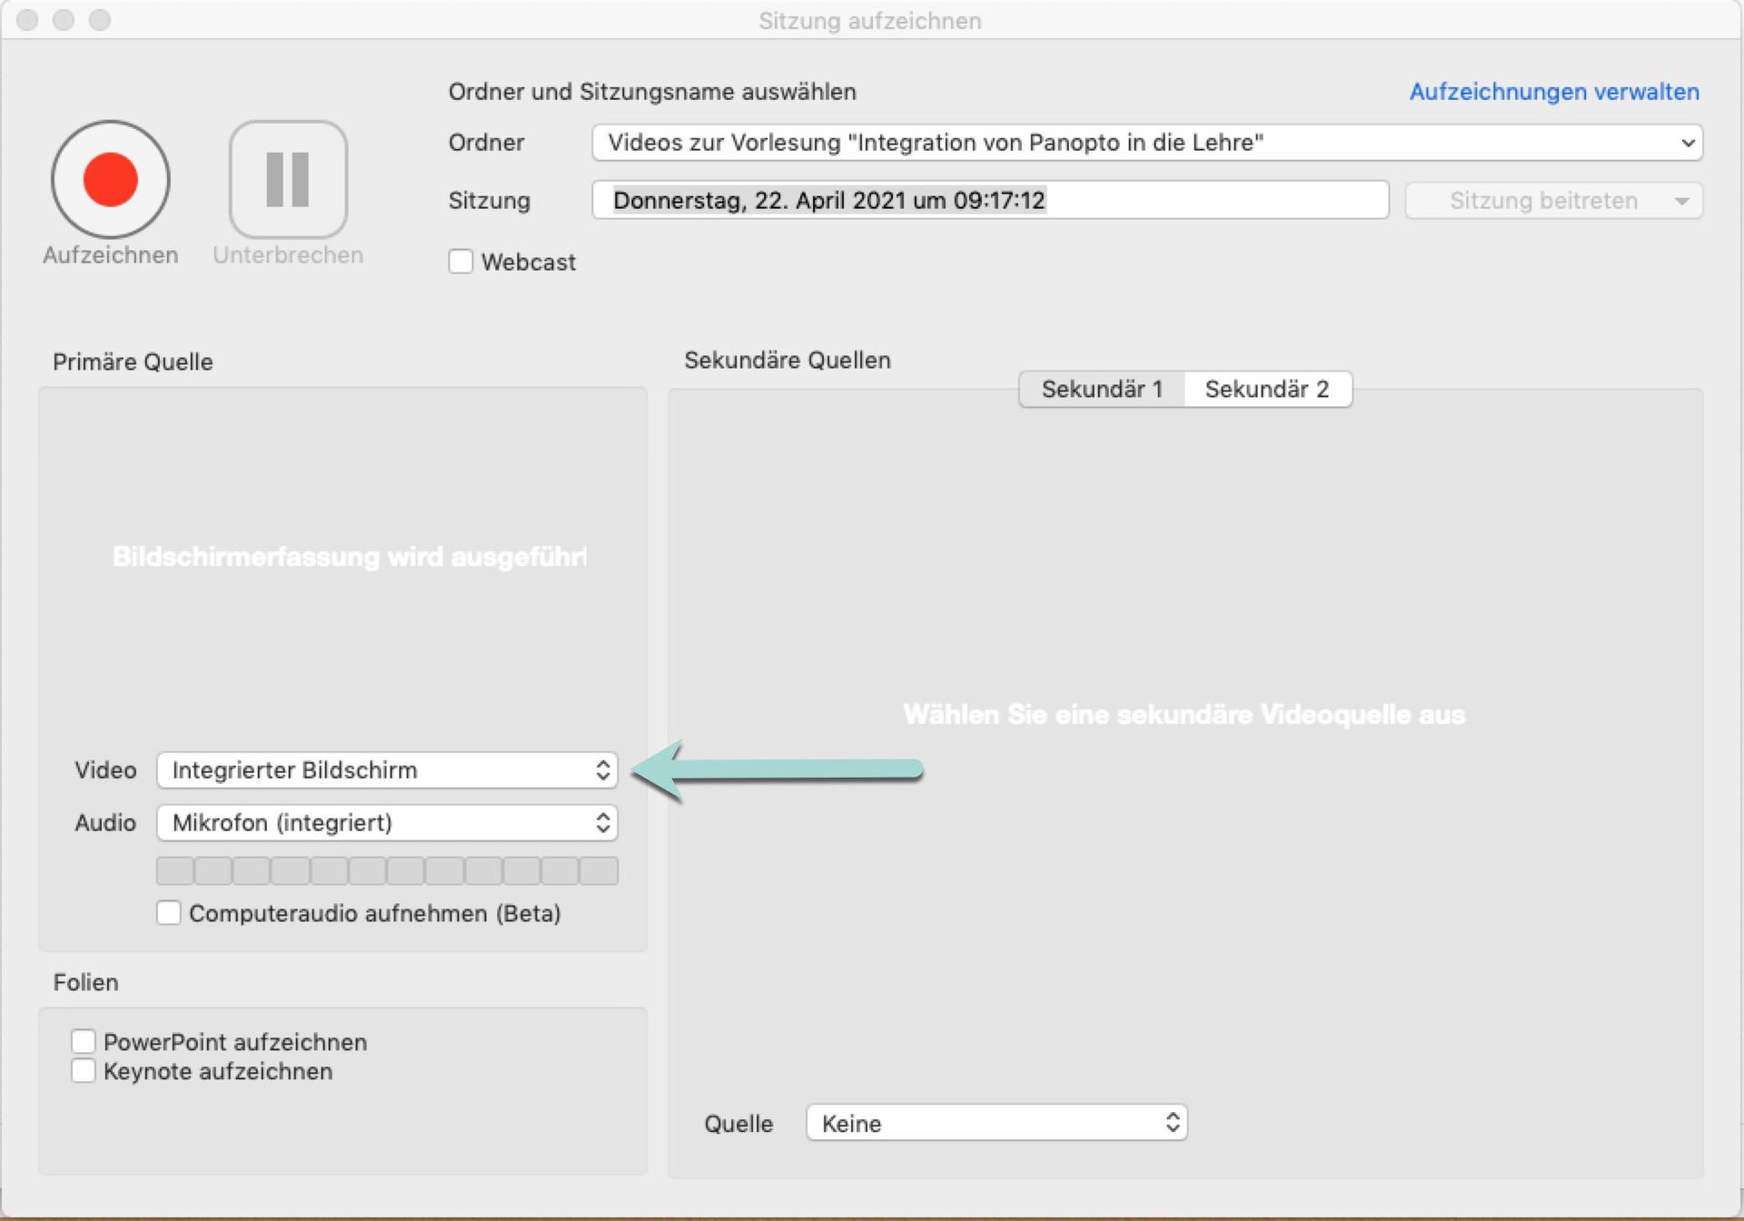Image resolution: width=1744 pixels, height=1221 pixels.
Task: Click the audio level meter bar
Action: click(387, 870)
